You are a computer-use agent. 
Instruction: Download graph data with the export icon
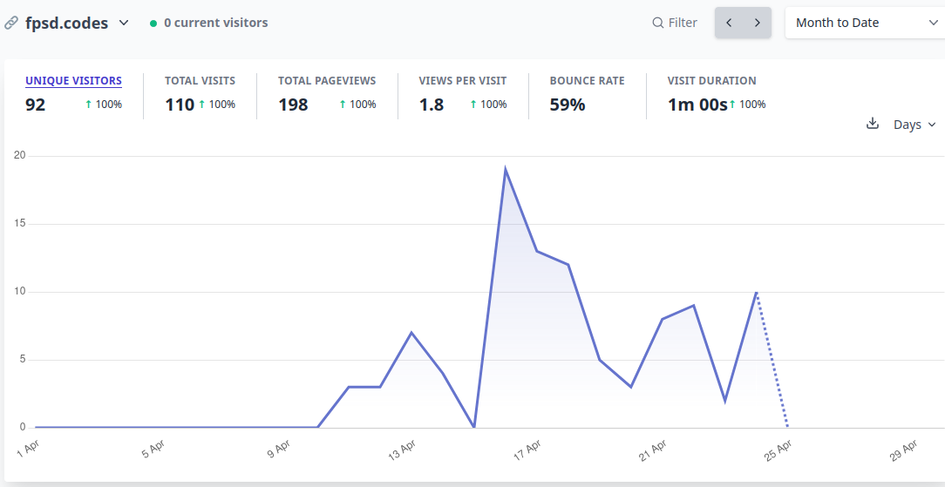[872, 124]
